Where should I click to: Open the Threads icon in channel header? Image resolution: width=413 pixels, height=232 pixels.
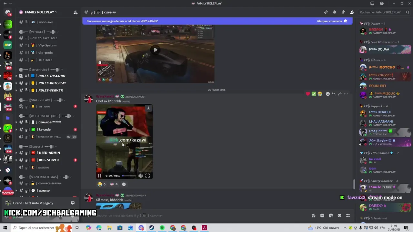[x=326, y=12]
